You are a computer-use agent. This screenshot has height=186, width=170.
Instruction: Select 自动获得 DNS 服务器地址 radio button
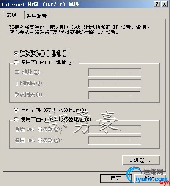tap(16, 110)
